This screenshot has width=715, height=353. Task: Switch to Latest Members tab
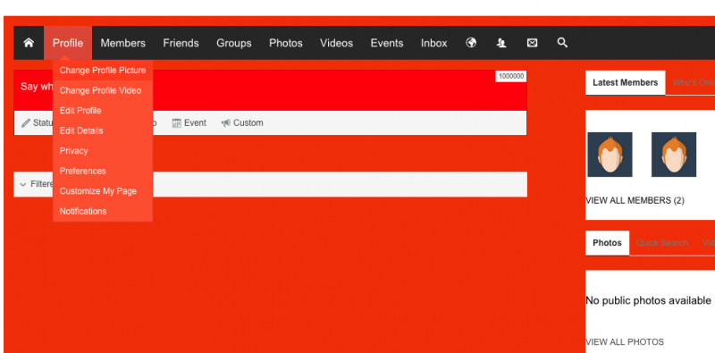625,82
